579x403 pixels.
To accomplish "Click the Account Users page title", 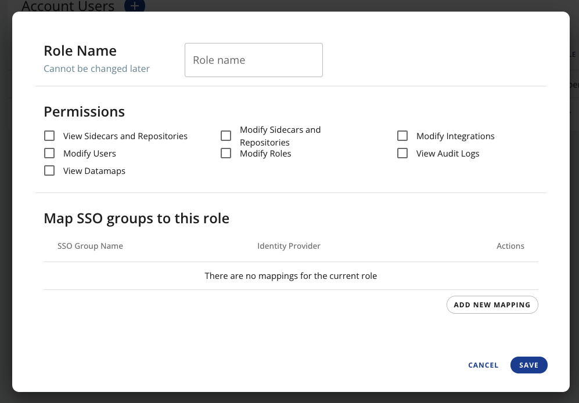I will click(67, 6).
